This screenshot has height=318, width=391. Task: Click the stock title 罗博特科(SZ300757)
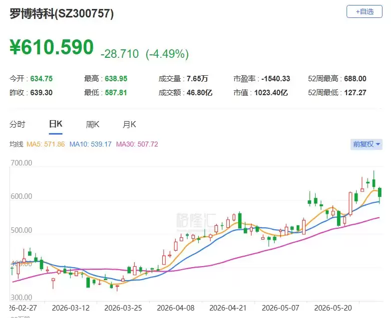point(61,13)
